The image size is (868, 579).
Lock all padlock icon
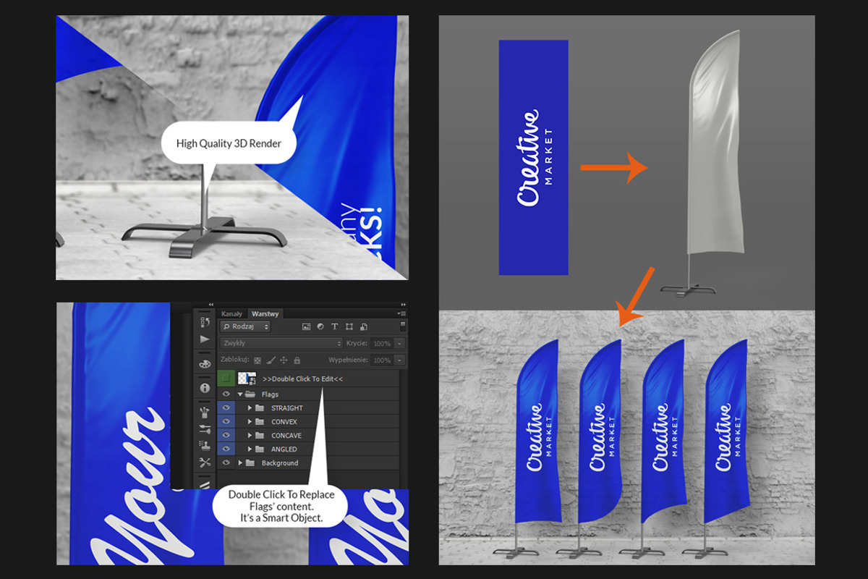click(297, 360)
